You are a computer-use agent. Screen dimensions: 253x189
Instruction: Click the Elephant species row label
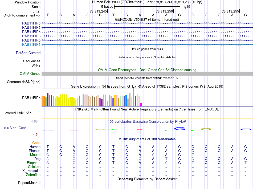[34, 163]
